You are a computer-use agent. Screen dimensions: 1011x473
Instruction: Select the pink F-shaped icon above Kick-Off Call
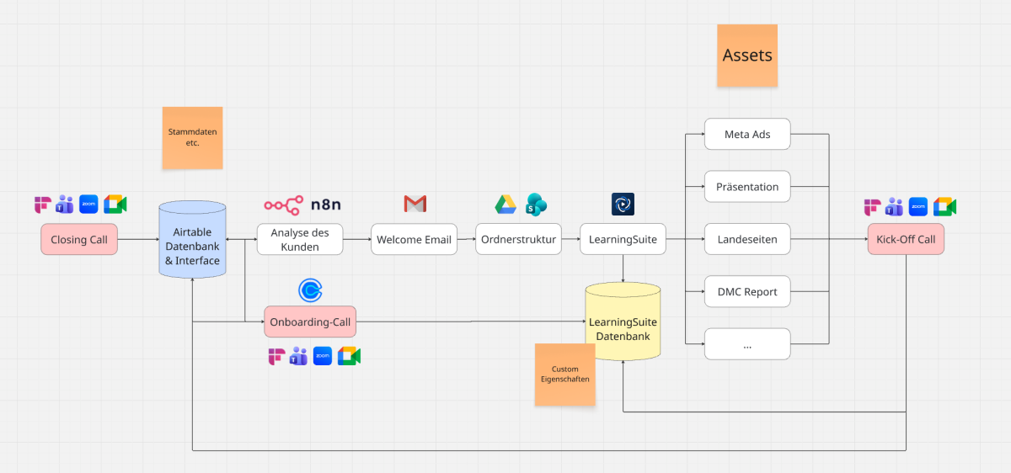coord(872,206)
